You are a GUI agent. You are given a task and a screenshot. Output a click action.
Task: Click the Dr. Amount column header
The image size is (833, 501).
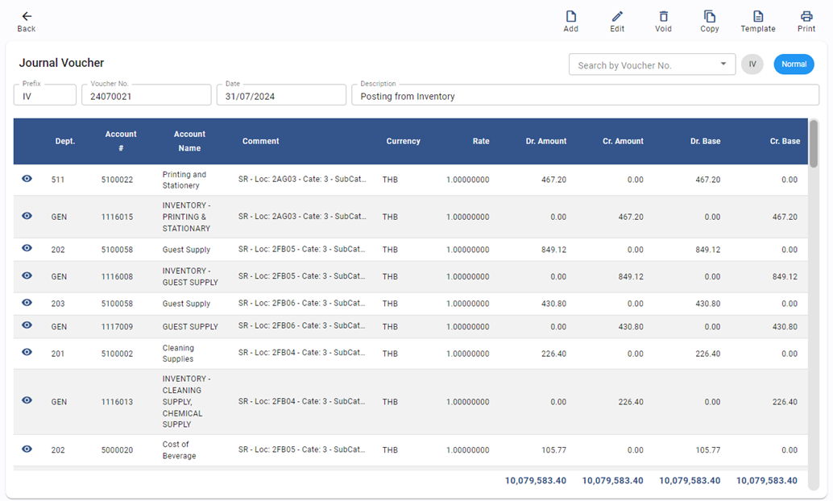pos(545,141)
